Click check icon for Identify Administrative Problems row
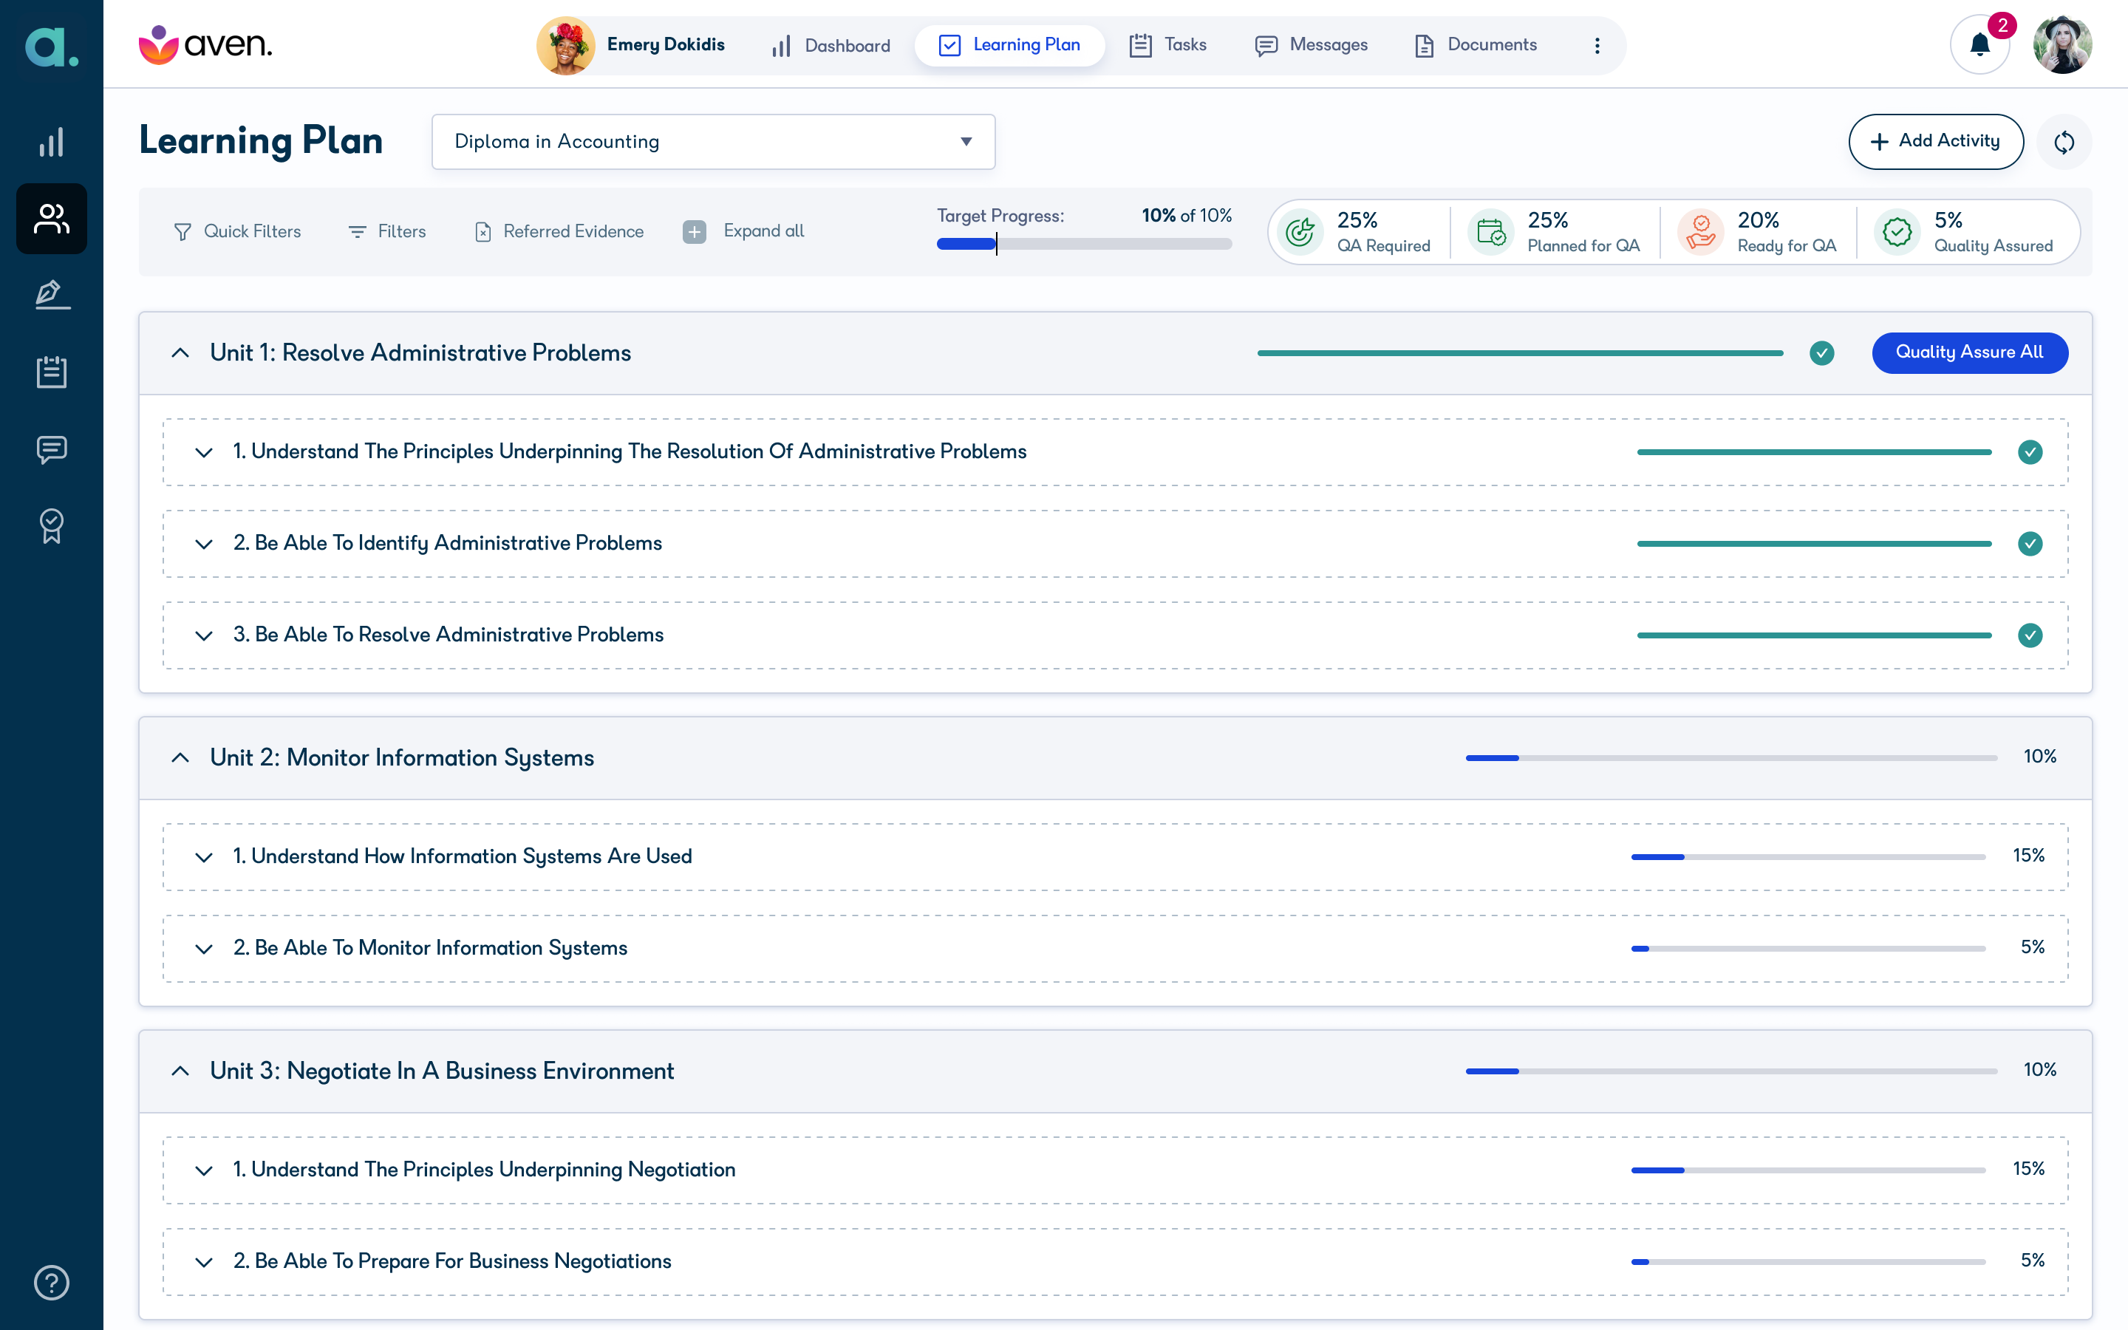 point(2030,544)
